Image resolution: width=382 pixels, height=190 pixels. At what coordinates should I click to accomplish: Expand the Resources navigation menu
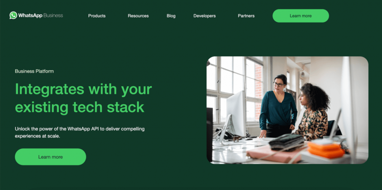[x=138, y=16]
